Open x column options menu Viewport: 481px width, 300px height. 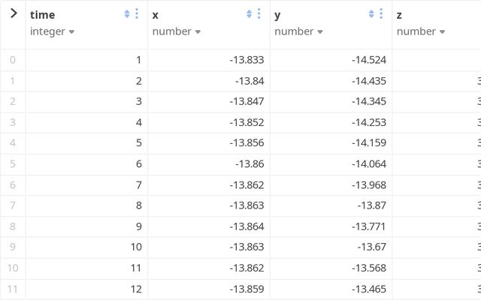259,14
